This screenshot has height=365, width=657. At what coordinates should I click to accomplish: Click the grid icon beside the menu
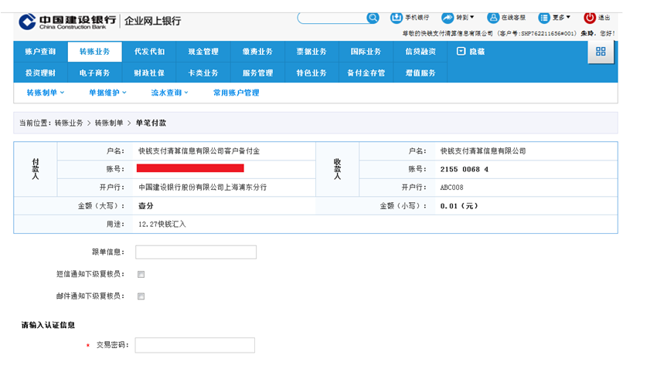click(x=601, y=52)
